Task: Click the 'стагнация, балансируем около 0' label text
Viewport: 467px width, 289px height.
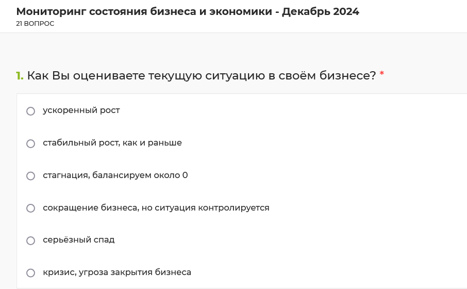Action: point(115,175)
